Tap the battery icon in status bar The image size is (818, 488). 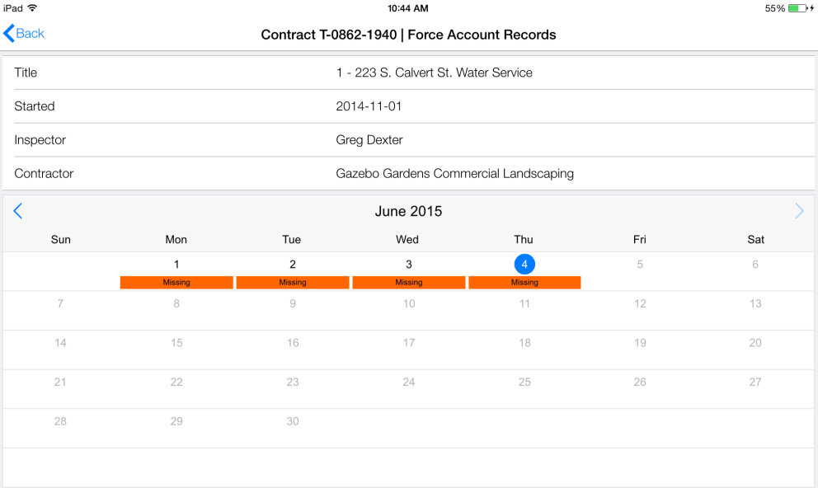point(797,8)
